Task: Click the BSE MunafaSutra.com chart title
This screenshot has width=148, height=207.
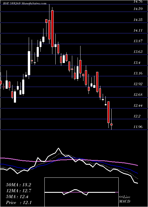Action: [25, 4]
